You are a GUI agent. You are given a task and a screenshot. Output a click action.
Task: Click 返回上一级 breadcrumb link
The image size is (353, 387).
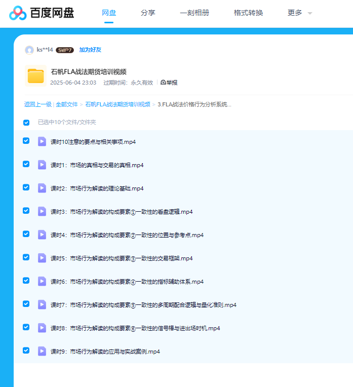(38, 104)
